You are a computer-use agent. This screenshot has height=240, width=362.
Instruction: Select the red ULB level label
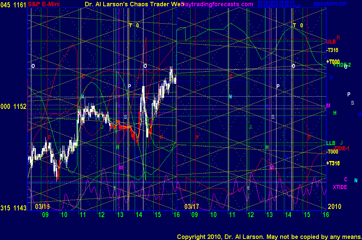click(x=331, y=42)
